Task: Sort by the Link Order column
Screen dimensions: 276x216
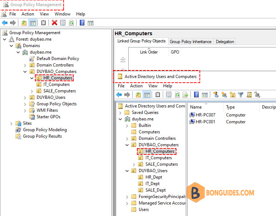Action: [x=149, y=52]
